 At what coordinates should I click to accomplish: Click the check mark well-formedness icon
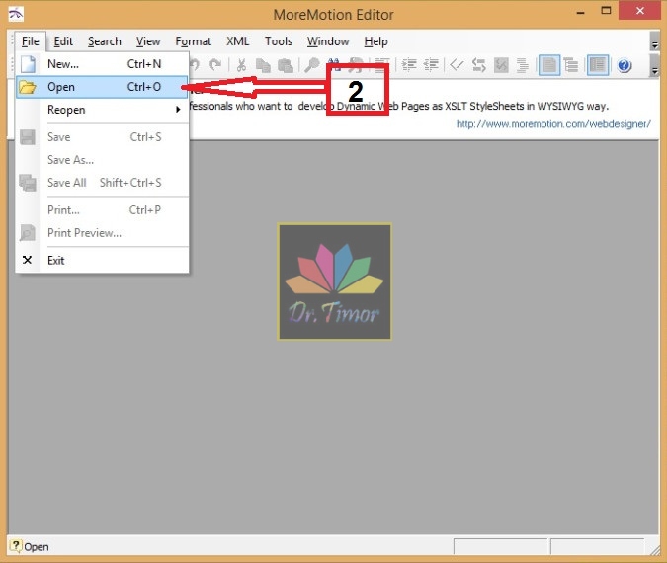tap(457, 64)
